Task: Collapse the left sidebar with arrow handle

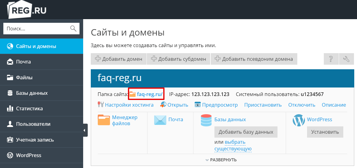Action: click(85, 130)
